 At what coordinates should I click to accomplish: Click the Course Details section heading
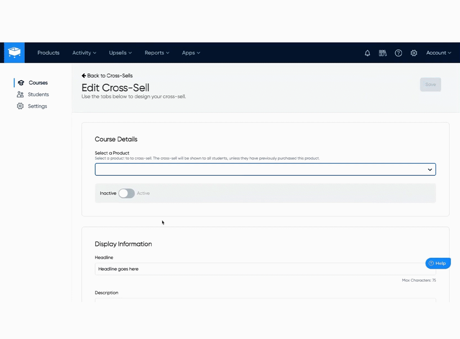[x=116, y=139]
